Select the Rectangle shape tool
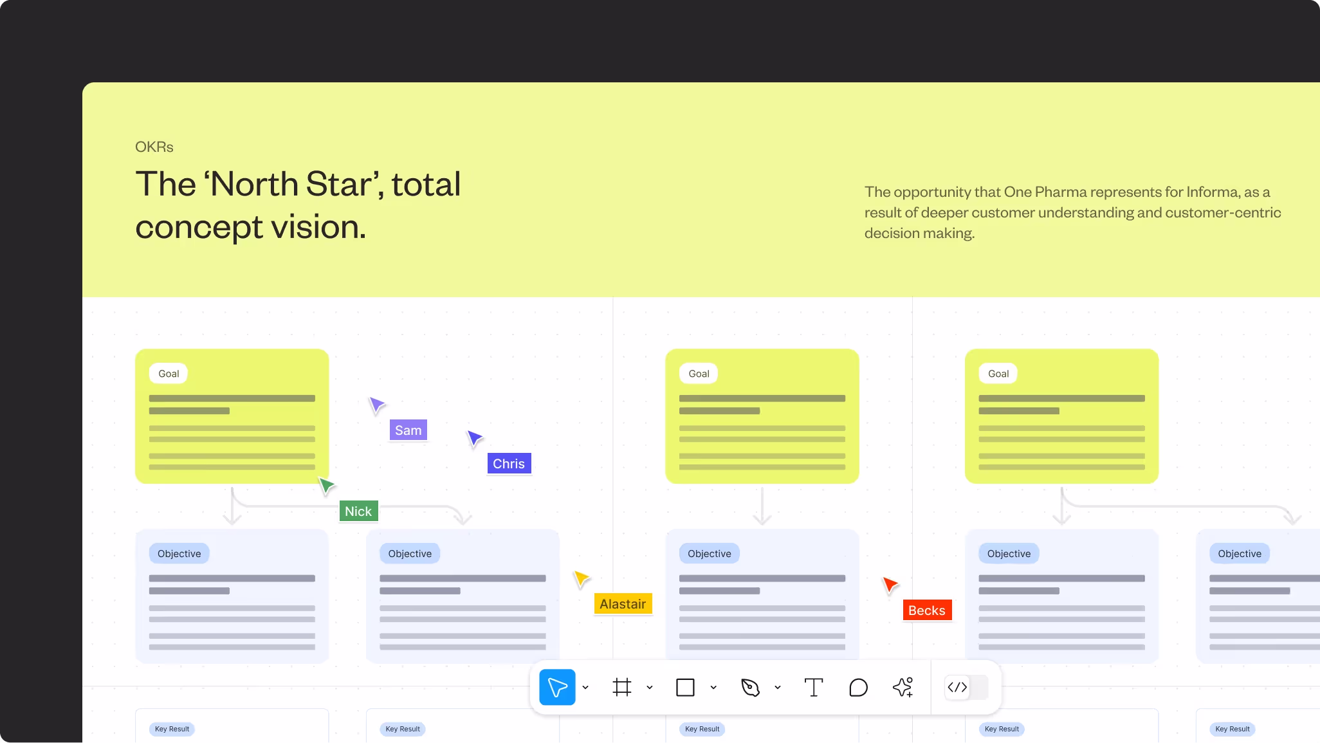1320x743 pixels. (685, 688)
